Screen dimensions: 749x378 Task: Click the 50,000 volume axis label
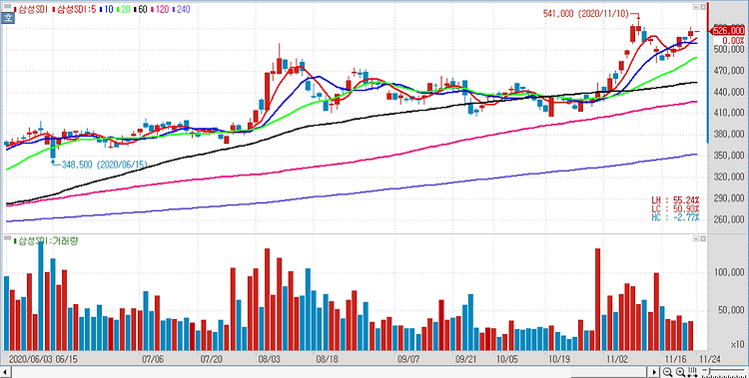(731, 311)
